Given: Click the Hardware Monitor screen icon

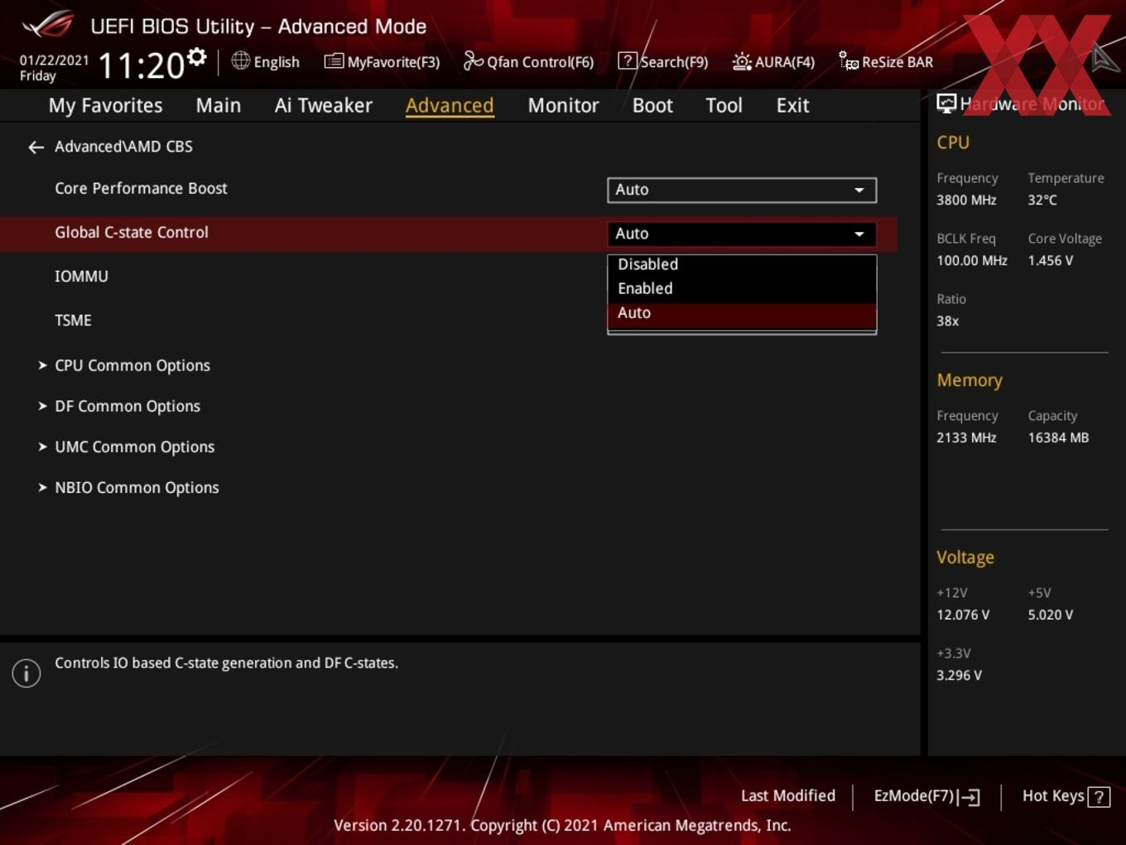Looking at the screenshot, I should click(x=946, y=104).
